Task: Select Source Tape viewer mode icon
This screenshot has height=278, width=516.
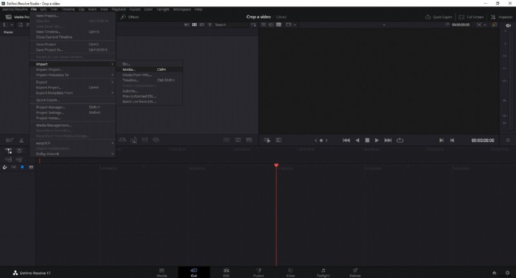Action: [271, 24]
